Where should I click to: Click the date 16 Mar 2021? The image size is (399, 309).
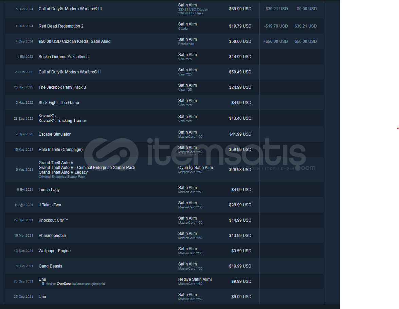point(24,236)
